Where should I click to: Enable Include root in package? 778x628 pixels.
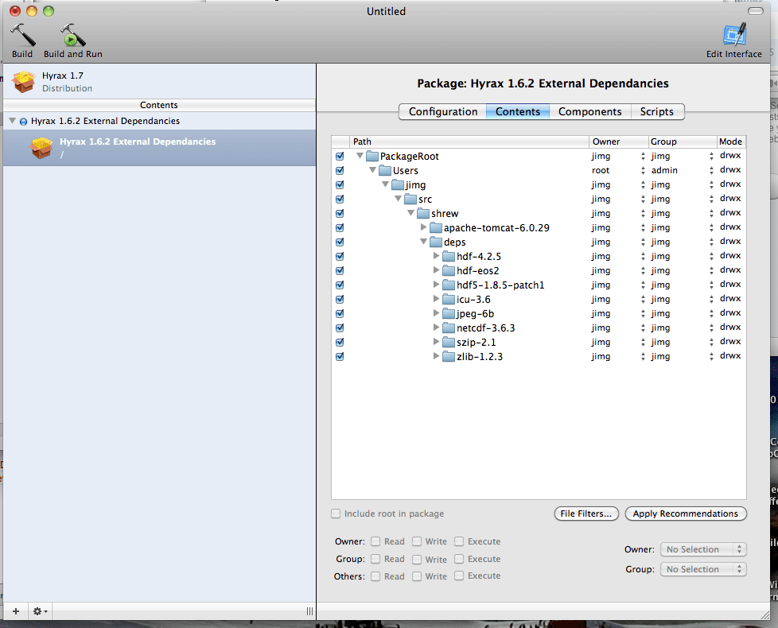tap(336, 514)
